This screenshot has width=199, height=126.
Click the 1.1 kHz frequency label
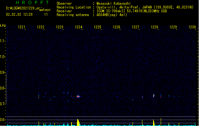[x=3, y=41]
